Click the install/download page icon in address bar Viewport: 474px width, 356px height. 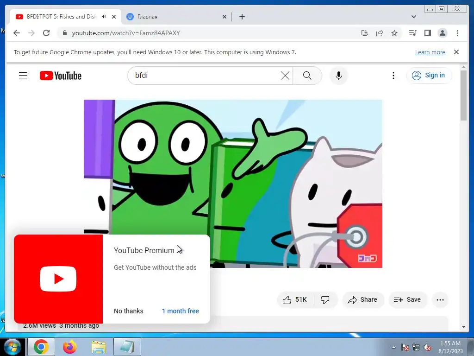tap(365, 33)
